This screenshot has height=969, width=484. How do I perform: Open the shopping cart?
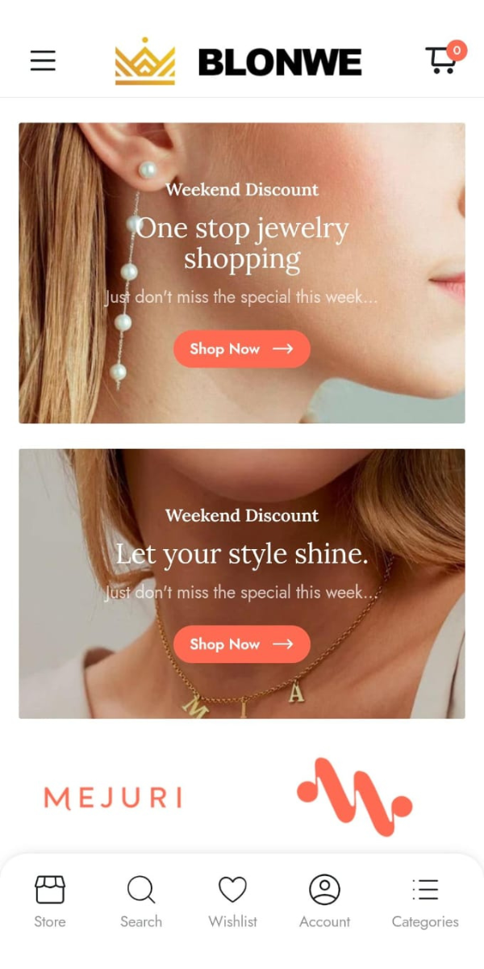[x=441, y=61]
